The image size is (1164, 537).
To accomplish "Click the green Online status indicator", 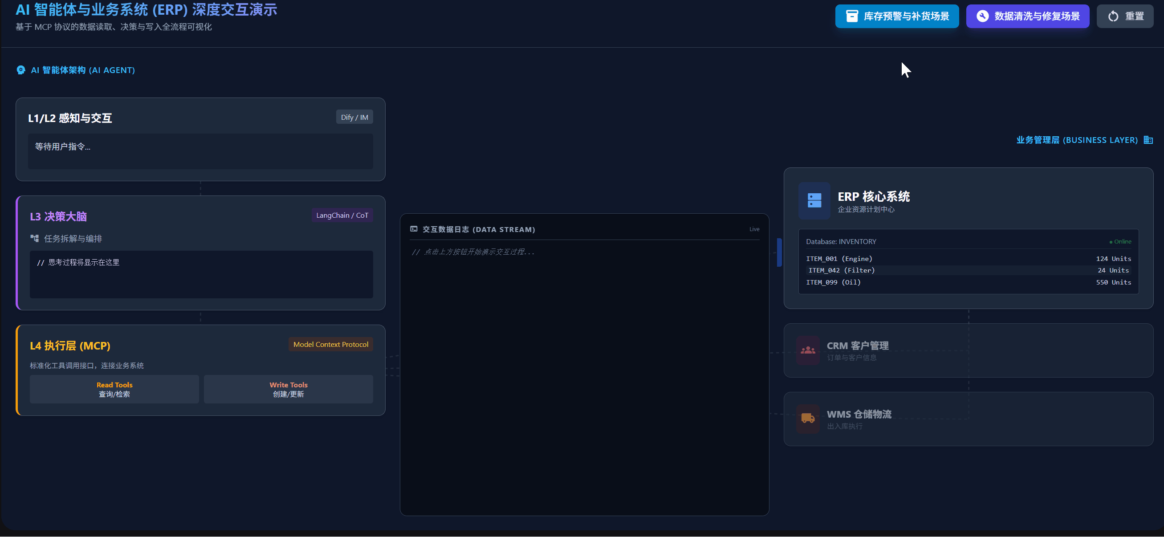I will tap(1120, 242).
